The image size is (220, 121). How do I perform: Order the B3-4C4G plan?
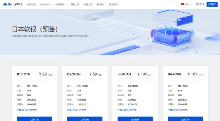135,119
